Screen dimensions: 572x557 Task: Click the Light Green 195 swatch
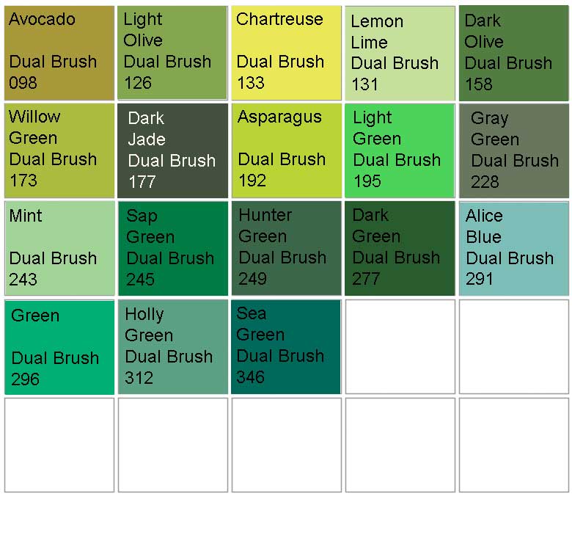(x=400, y=150)
